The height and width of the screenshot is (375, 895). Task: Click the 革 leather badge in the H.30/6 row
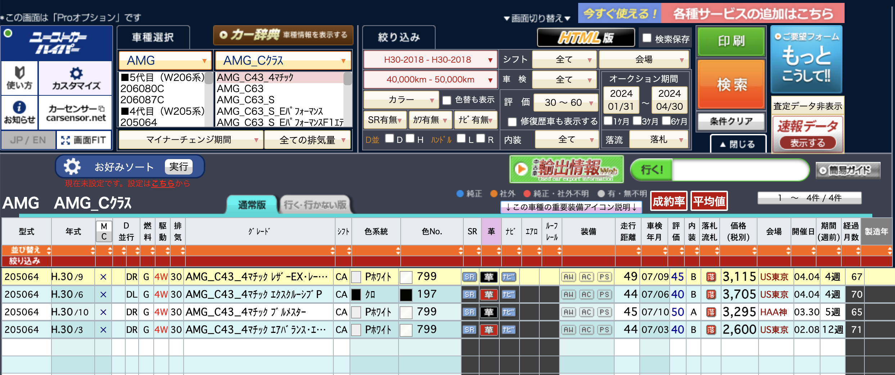489,294
